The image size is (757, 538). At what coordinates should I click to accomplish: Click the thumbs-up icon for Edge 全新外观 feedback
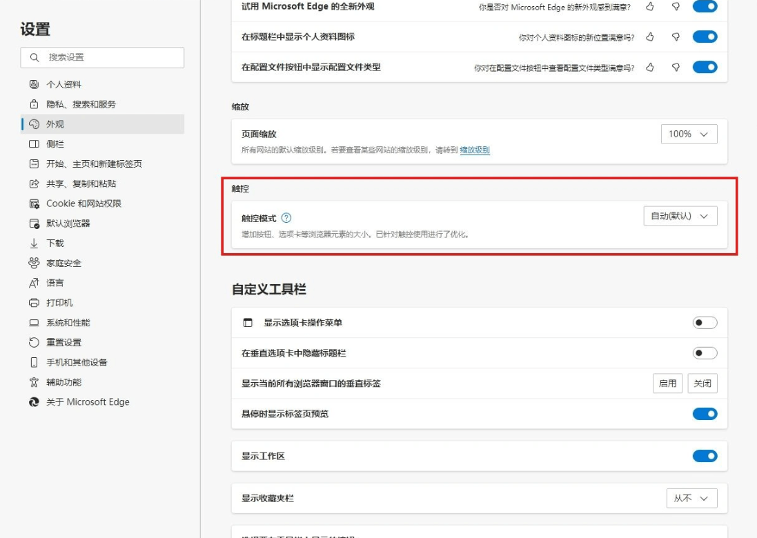(x=649, y=7)
